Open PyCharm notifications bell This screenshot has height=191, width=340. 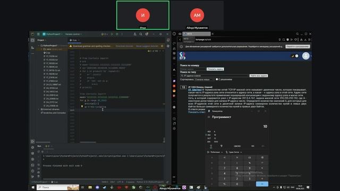[x=168, y=40]
